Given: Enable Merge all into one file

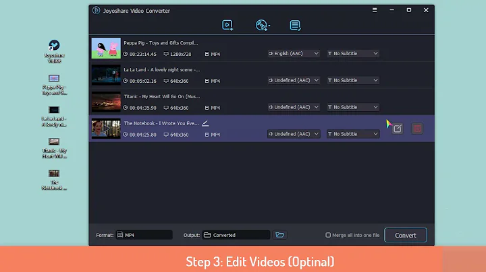Looking at the screenshot, I should click(x=328, y=235).
